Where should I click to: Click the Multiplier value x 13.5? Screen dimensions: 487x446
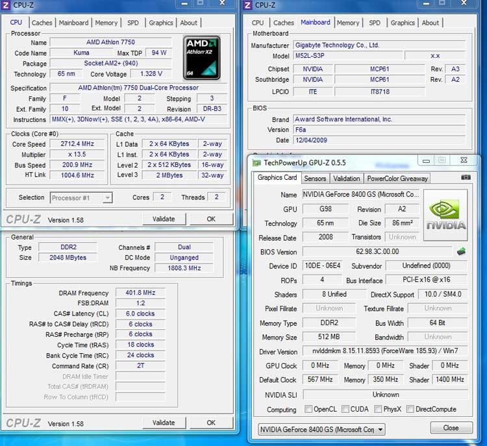tap(77, 155)
